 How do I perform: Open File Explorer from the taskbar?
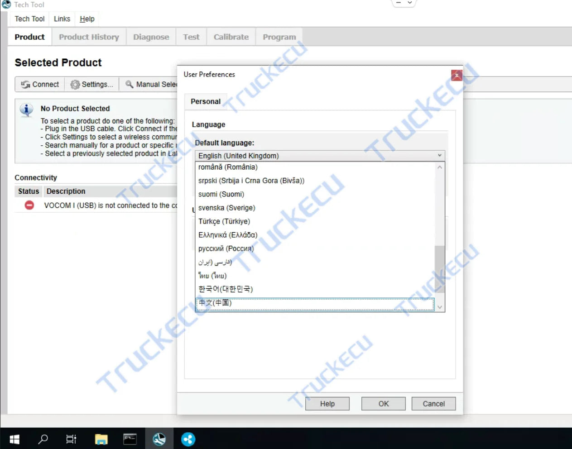[101, 439]
